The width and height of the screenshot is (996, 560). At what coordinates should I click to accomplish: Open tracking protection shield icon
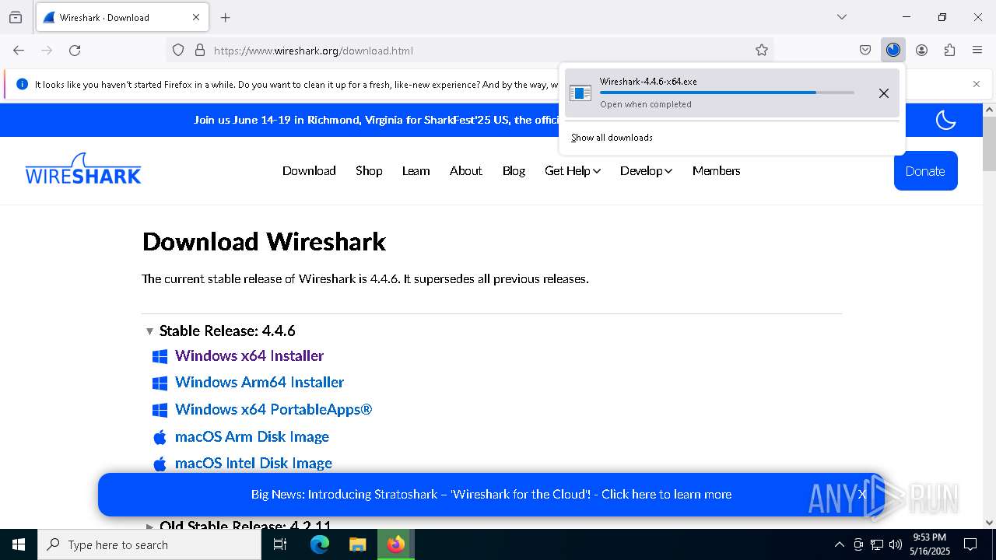tap(178, 50)
